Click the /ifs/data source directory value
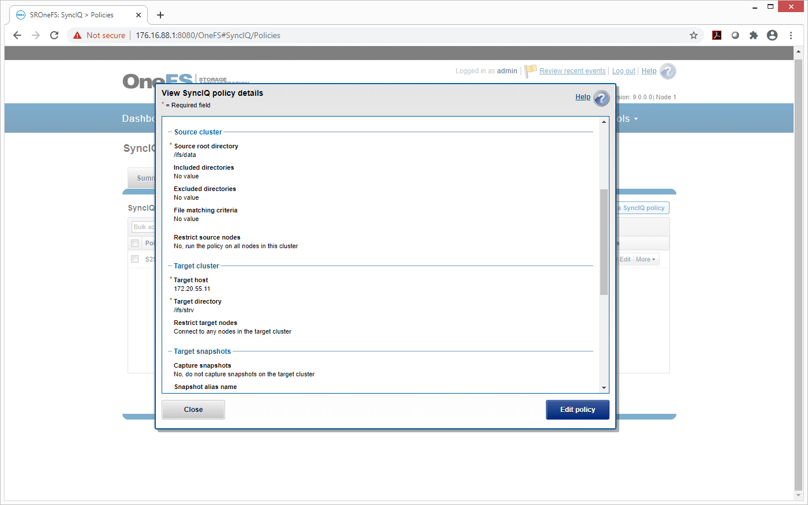This screenshot has width=808, height=505. click(x=185, y=155)
